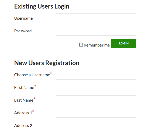Click the Password label text
149x130 pixels.
pos(23,31)
